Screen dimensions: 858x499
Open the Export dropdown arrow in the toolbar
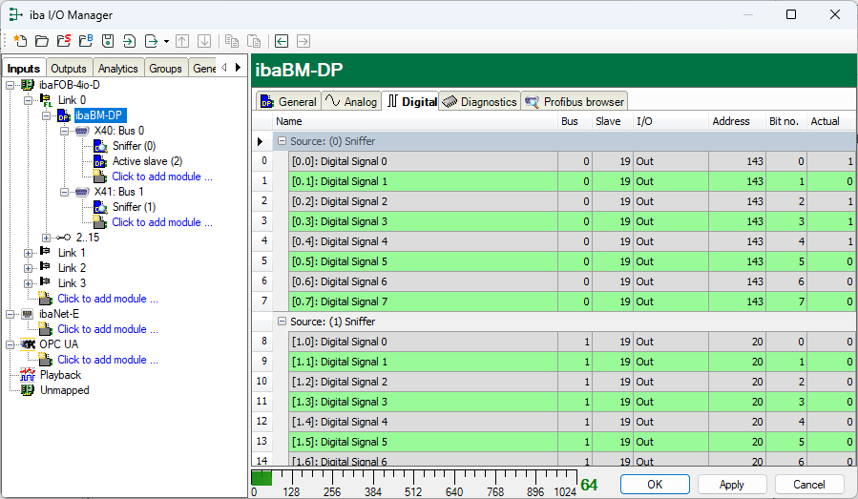point(166,42)
